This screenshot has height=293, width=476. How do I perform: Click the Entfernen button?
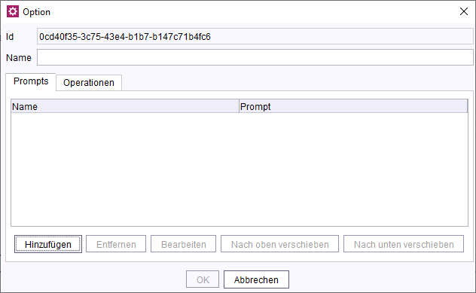pos(116,244)
